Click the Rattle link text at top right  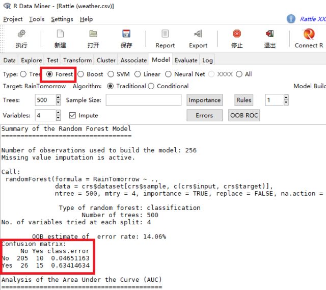tap(312, 19)
